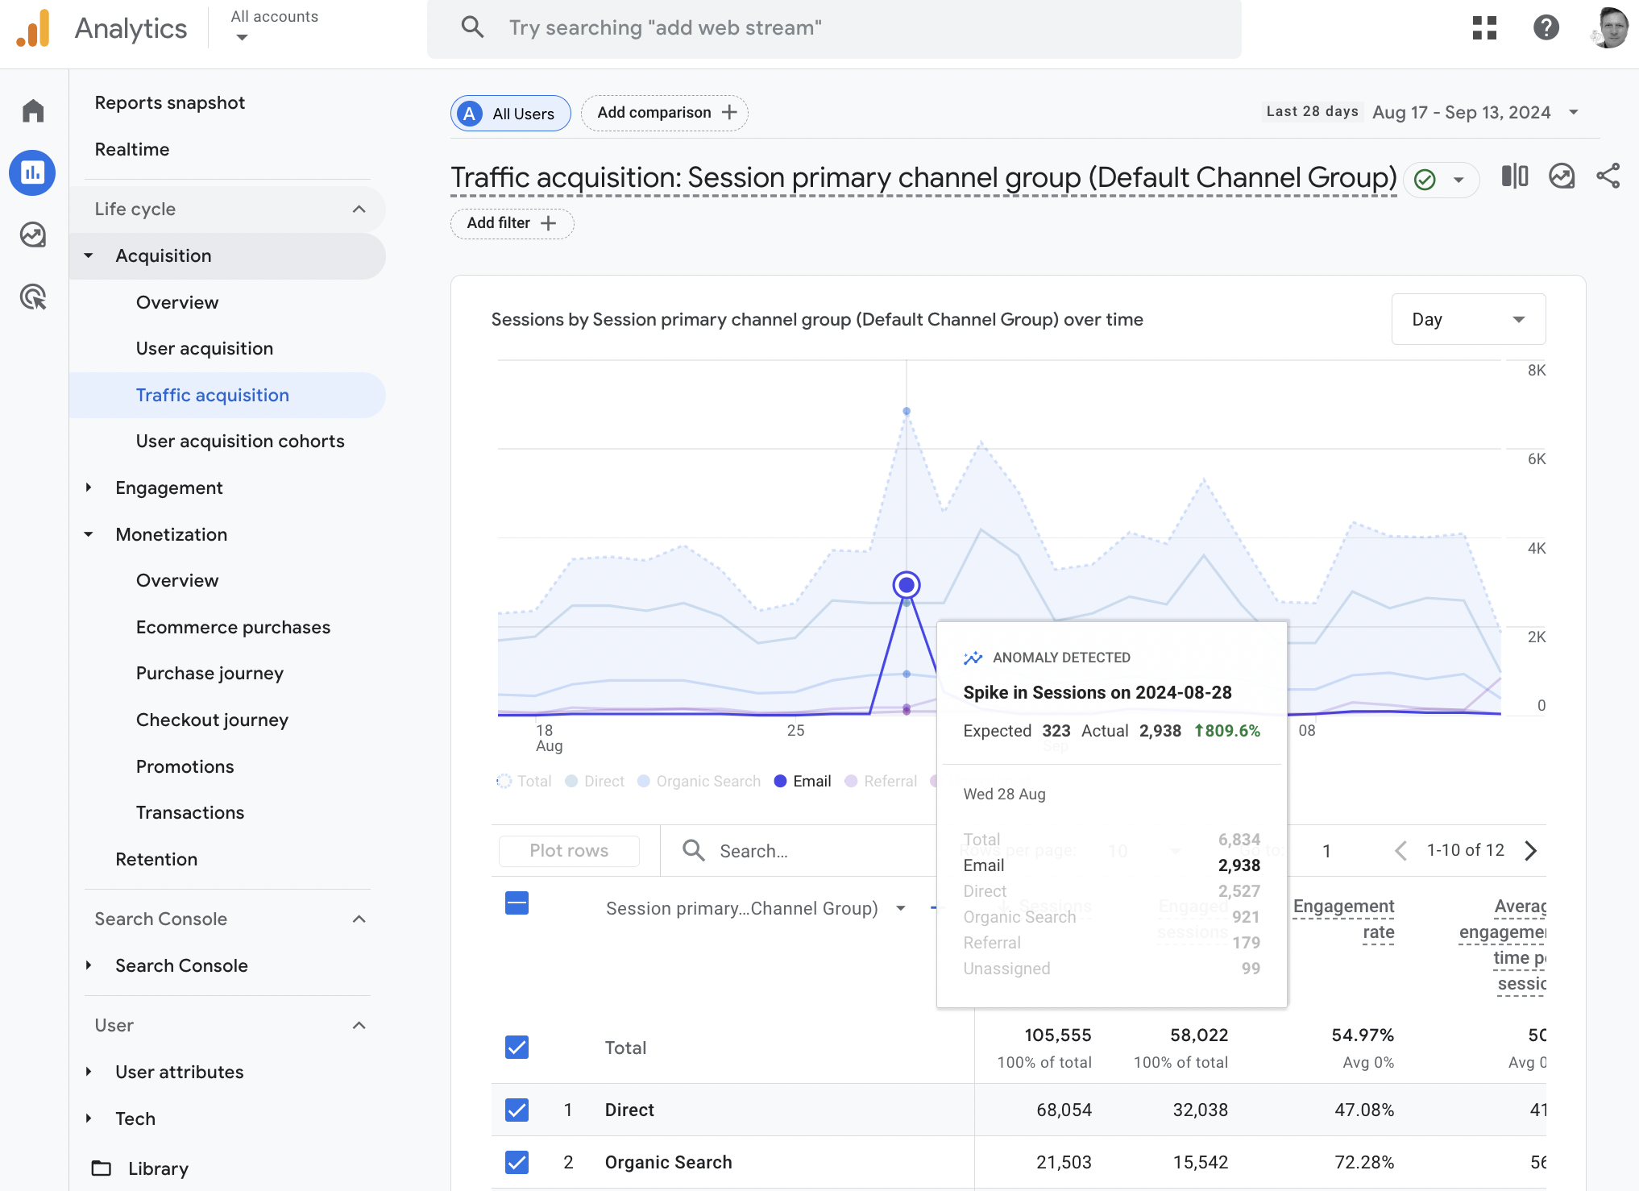1639x1191 pixels.
Task: Open the Traffic acquisition report
Action: (x=212, y=395)
